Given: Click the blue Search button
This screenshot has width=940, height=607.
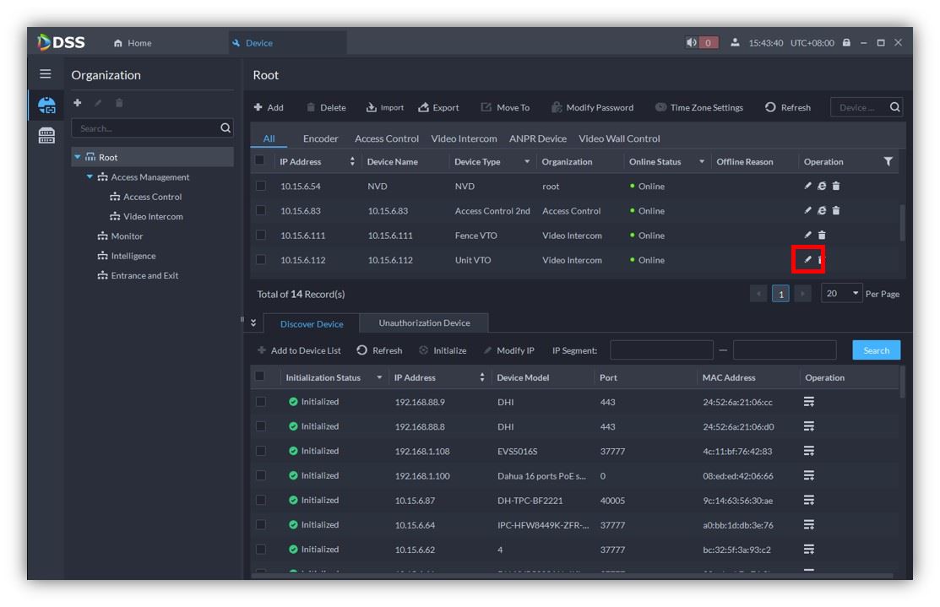Looking at the screenshot, I should [x=876, y=350].
